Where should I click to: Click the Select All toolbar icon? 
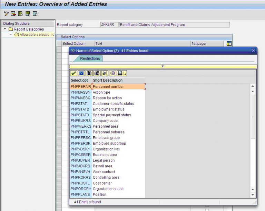tap(21, 14)
